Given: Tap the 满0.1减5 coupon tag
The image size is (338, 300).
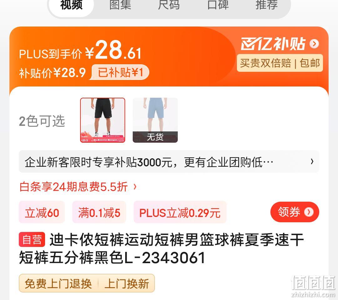Looking at the screenshot, I should 99,212.
